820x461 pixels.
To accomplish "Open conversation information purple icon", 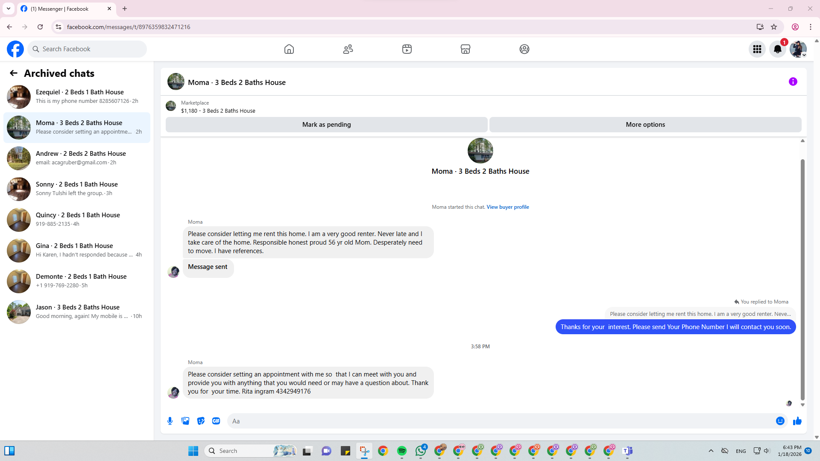I will click(x=793, y=82).
